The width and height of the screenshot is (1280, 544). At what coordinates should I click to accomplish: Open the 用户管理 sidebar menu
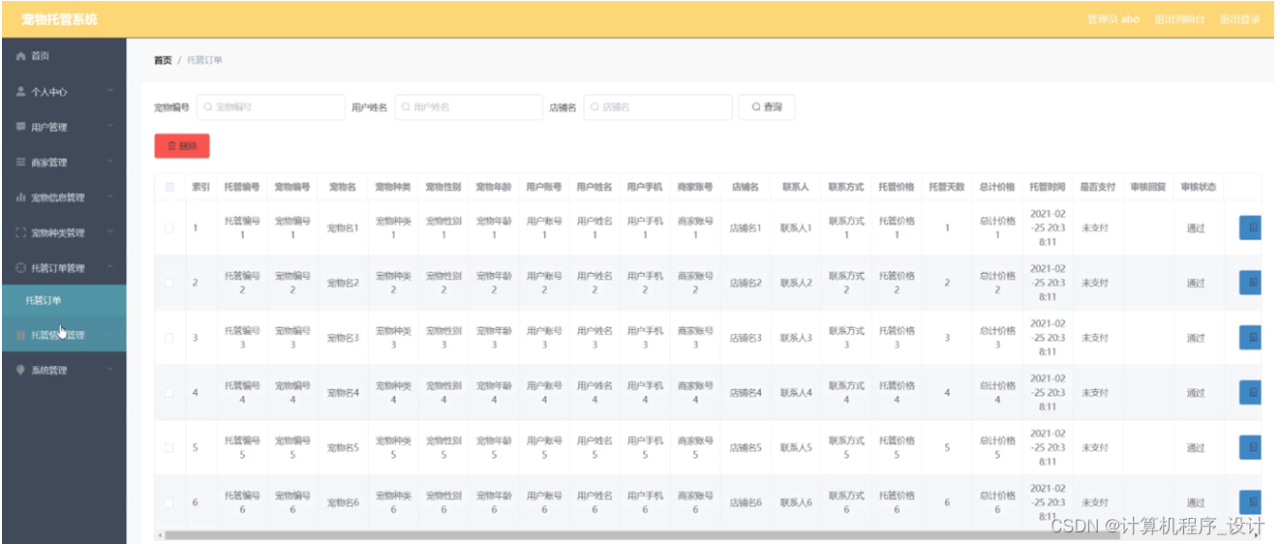63,127
